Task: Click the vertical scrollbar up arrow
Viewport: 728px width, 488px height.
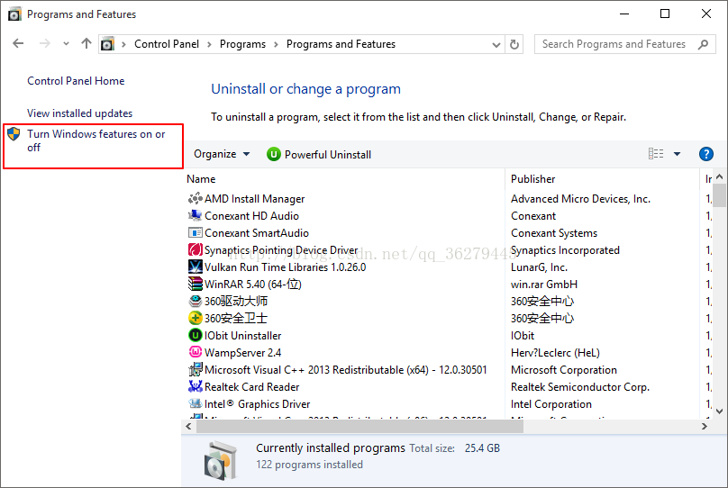Action: point(719,176)
